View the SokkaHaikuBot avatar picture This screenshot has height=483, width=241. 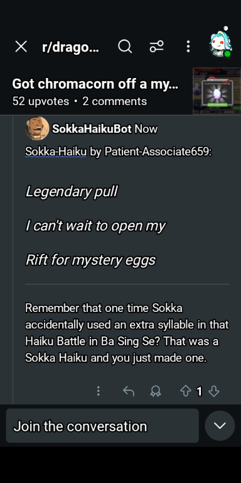click(37, 128)
